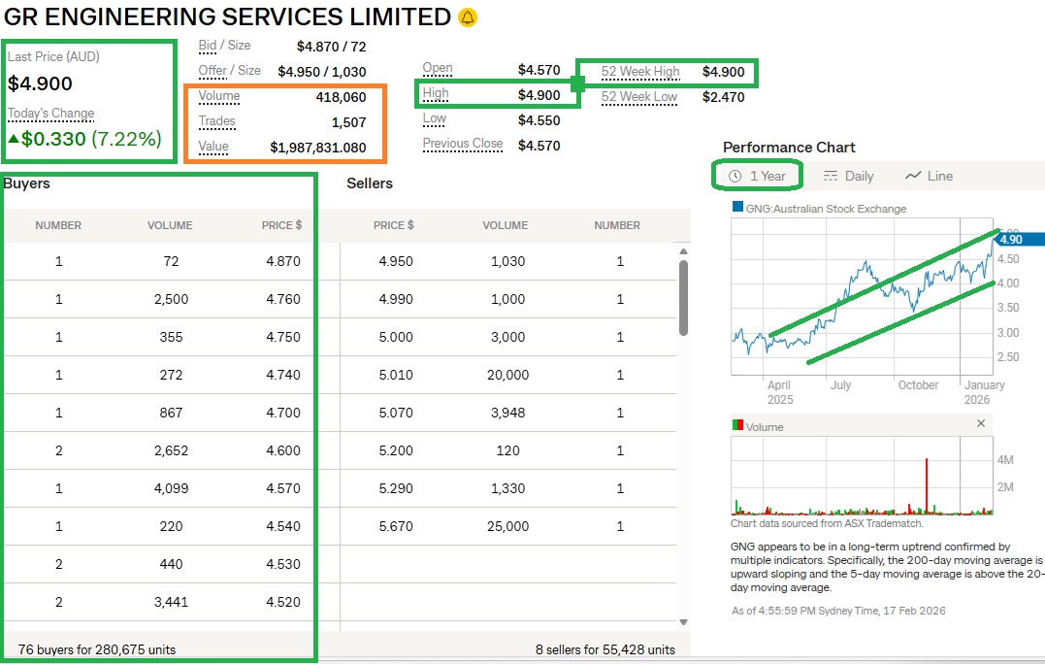Viewport: 1045px width, 664px height.
Task: Click the blue GNG legend swatch
Action: click(737, 208)
